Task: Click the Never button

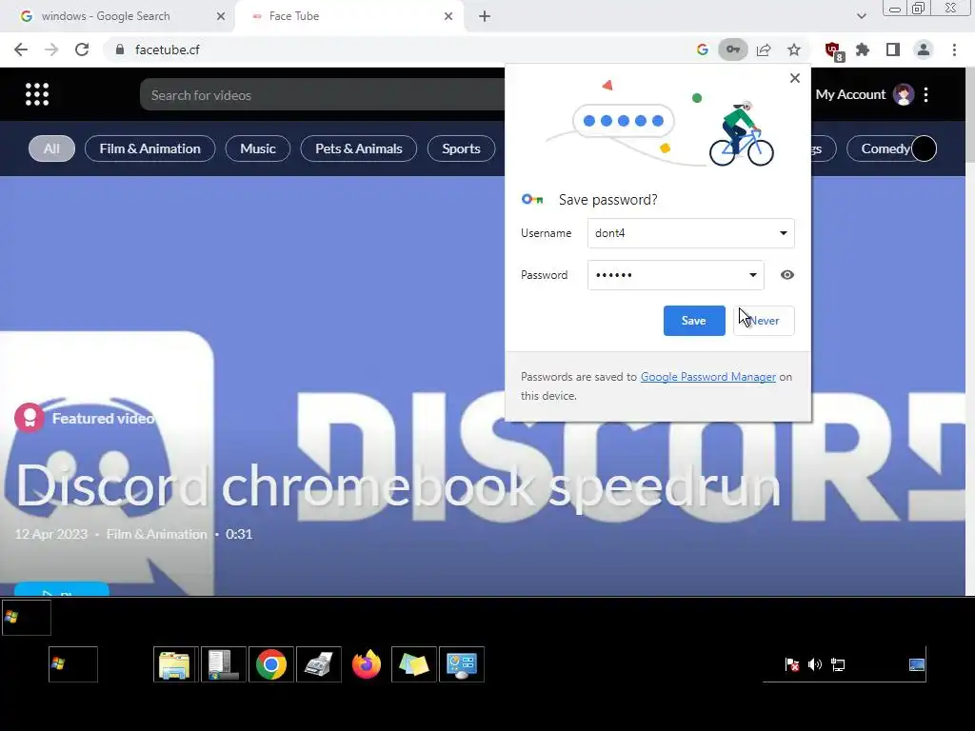Action: (765, 321)
